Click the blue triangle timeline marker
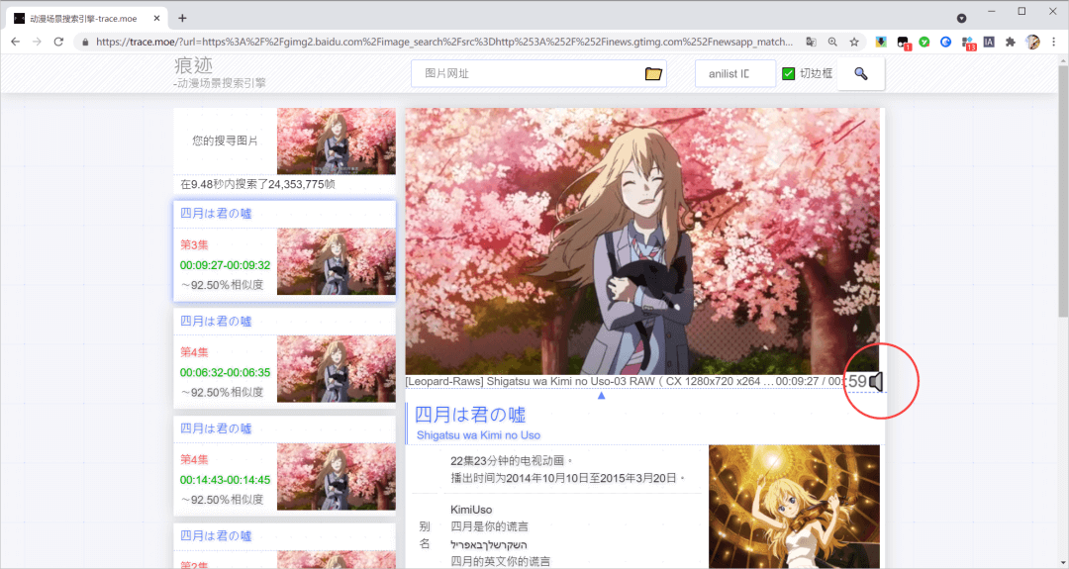The image size is (1069, 569). click(x=602, y=395)
